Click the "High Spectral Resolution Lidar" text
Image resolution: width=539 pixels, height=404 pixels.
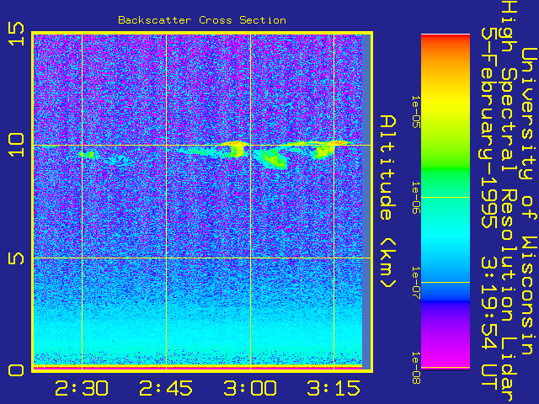510,201
